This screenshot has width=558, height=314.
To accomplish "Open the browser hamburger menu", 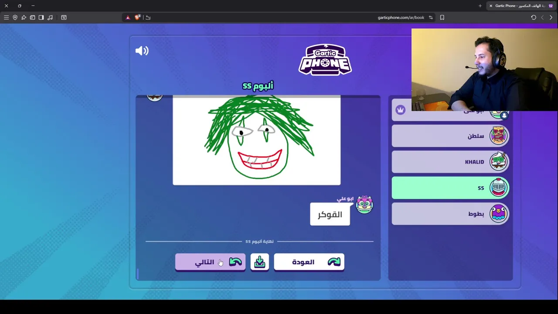I will pyautogui.click(x=6, y=17).
